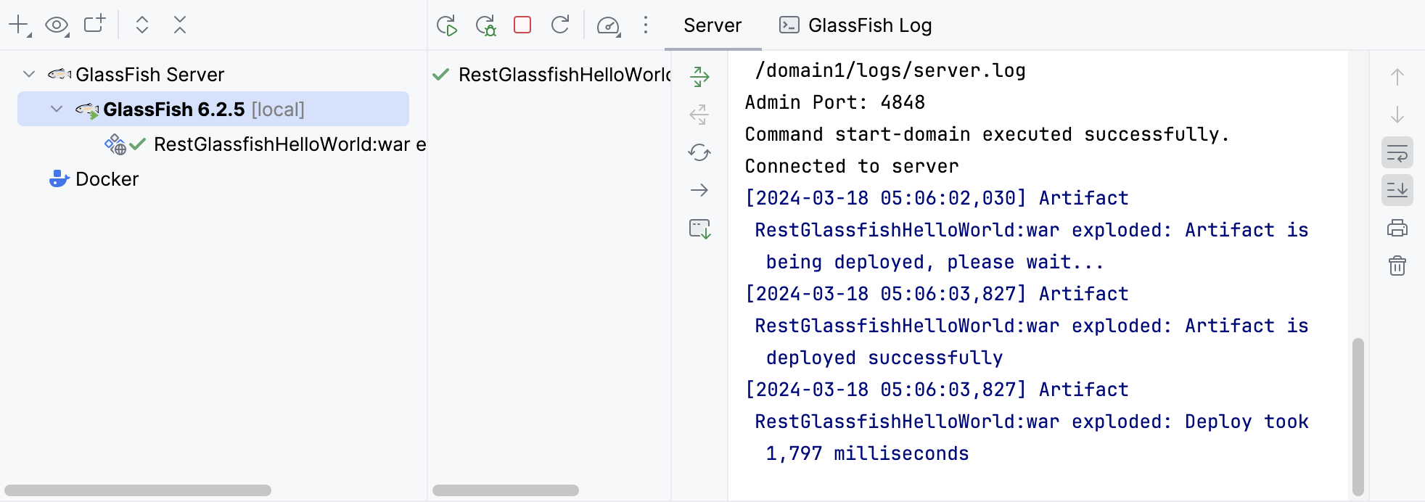1425x502 pixels.
Task: Select the Docker service node
Action: [107, 179]
